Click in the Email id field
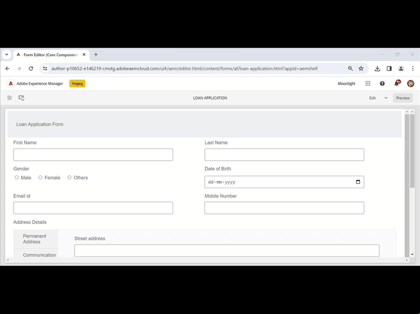Viewport: 420px width, 314px height. pos(93,208)
